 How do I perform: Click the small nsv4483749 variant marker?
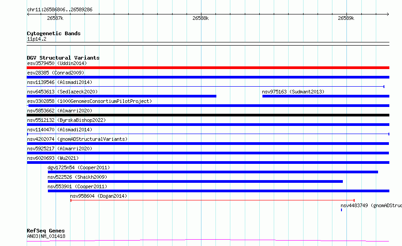(341, 210)
